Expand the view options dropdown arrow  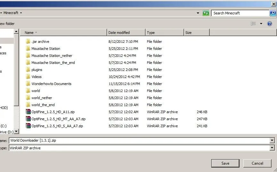[x=261, y=24]
